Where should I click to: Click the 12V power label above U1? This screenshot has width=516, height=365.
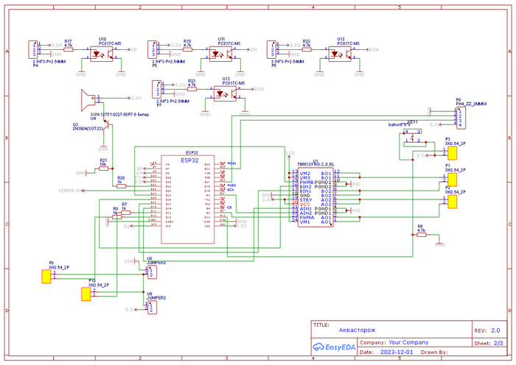(x=290, y=153)
